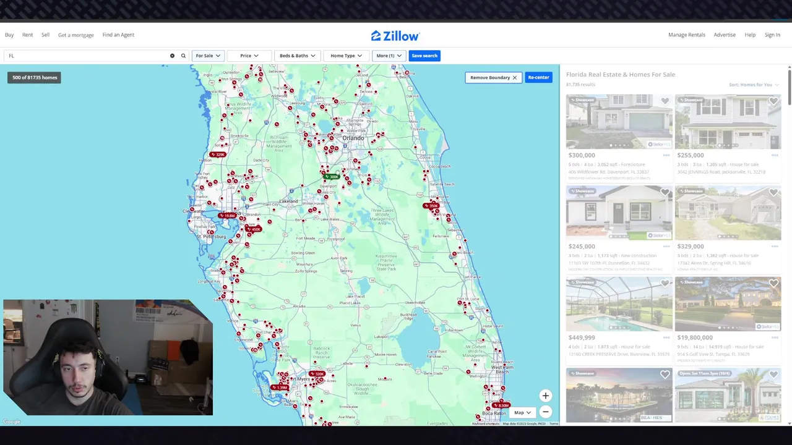Click Sign In
Image resolution: width=792 pixels, height=445 pixels.
point(772,35)
